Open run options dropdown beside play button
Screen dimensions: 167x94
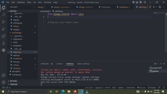[156, 7]
